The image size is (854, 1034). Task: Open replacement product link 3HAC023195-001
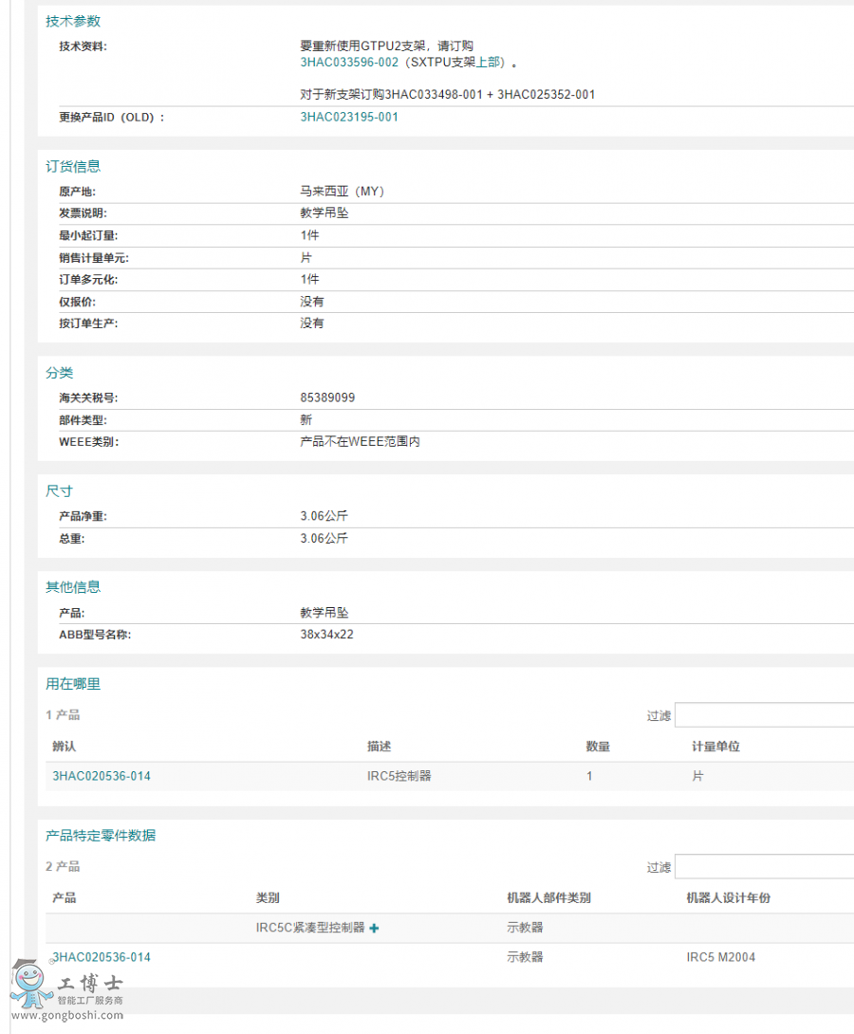click(x=348, y=117)
